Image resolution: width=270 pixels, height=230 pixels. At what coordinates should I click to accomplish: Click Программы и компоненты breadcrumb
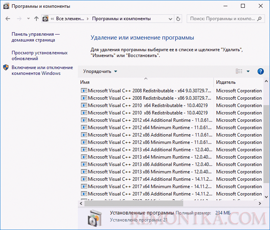[x=121, y=19]
